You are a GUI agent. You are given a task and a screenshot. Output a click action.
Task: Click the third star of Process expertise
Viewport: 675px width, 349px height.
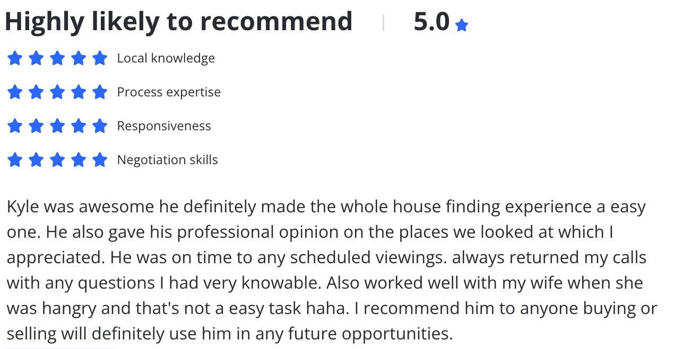coord(57,92)
